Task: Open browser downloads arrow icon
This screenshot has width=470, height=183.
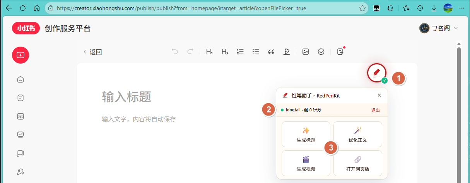Action: click(x=434, y=8)
